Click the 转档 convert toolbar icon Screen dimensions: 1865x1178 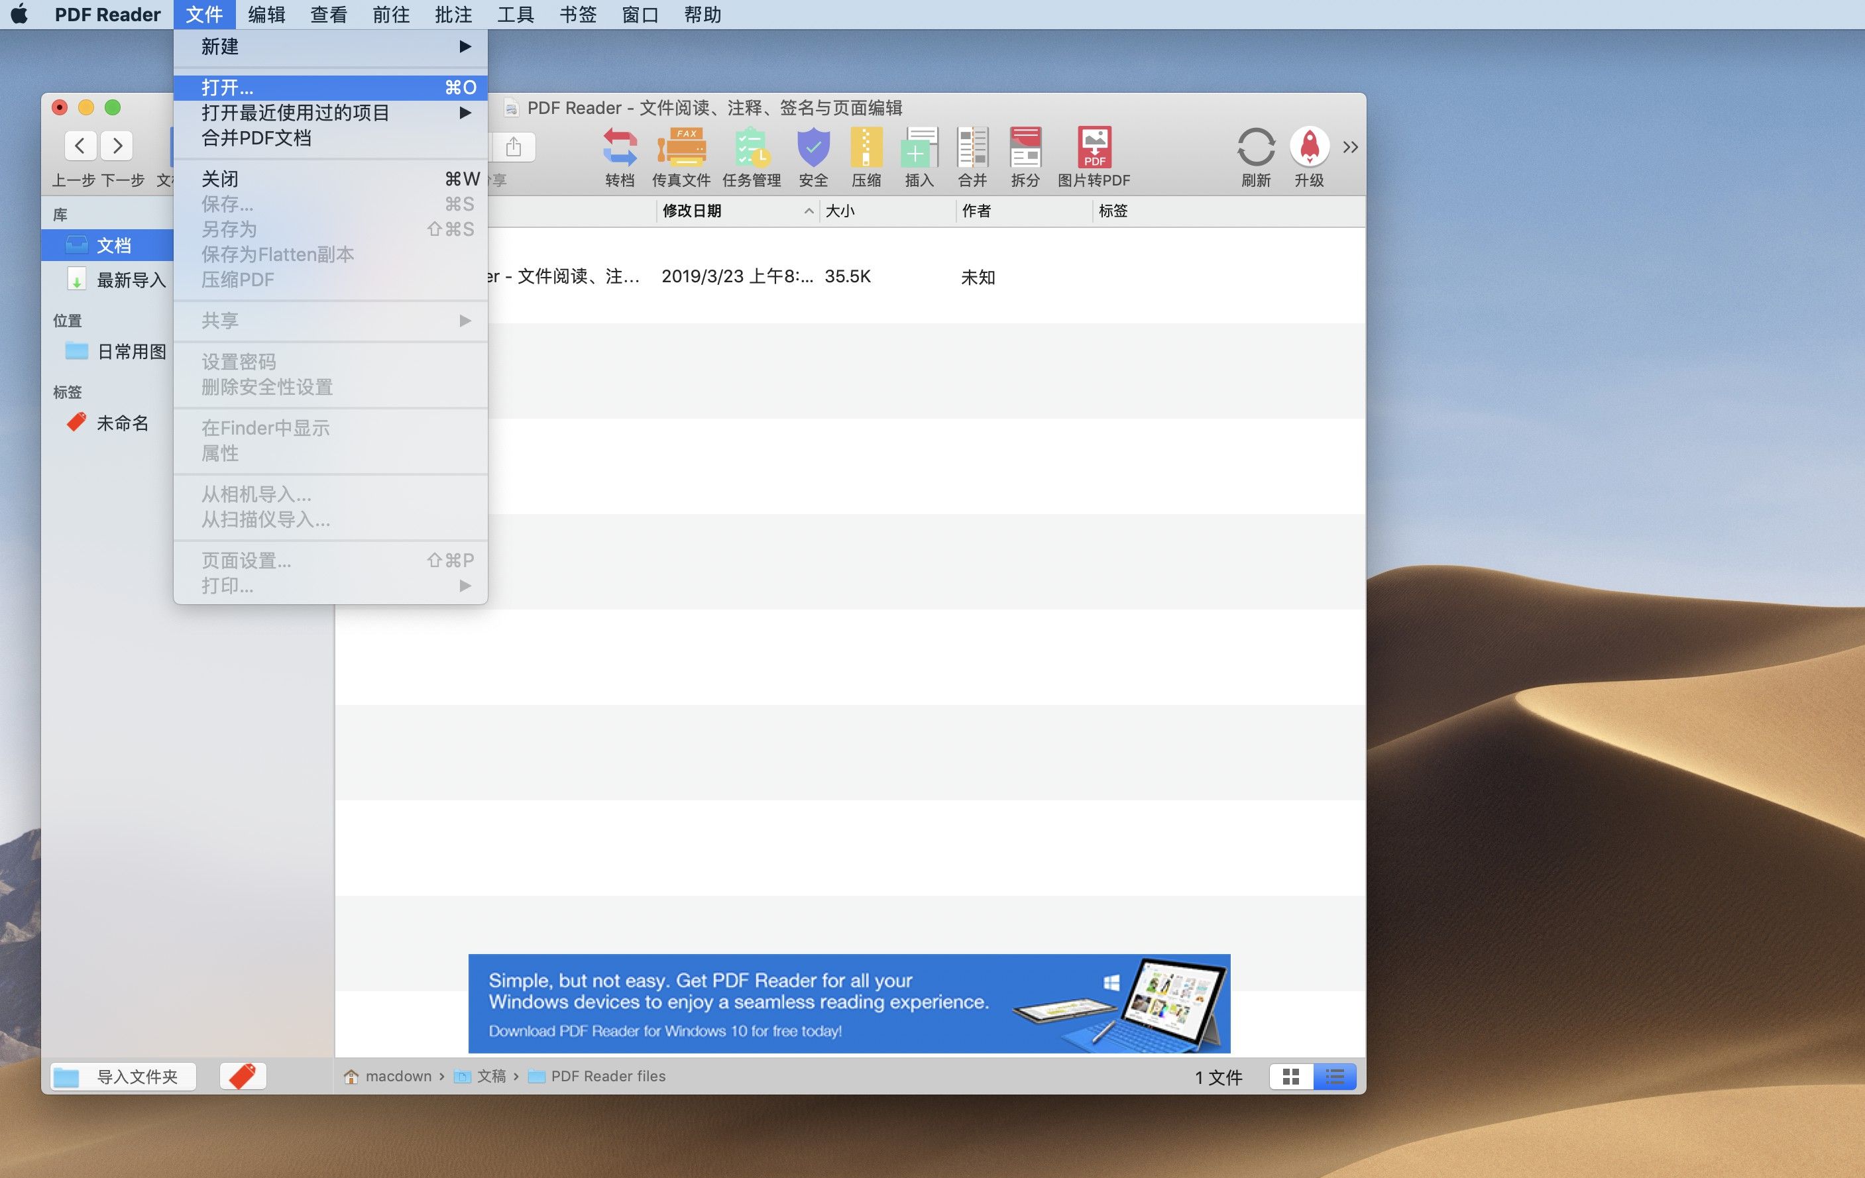click(620, 147)
